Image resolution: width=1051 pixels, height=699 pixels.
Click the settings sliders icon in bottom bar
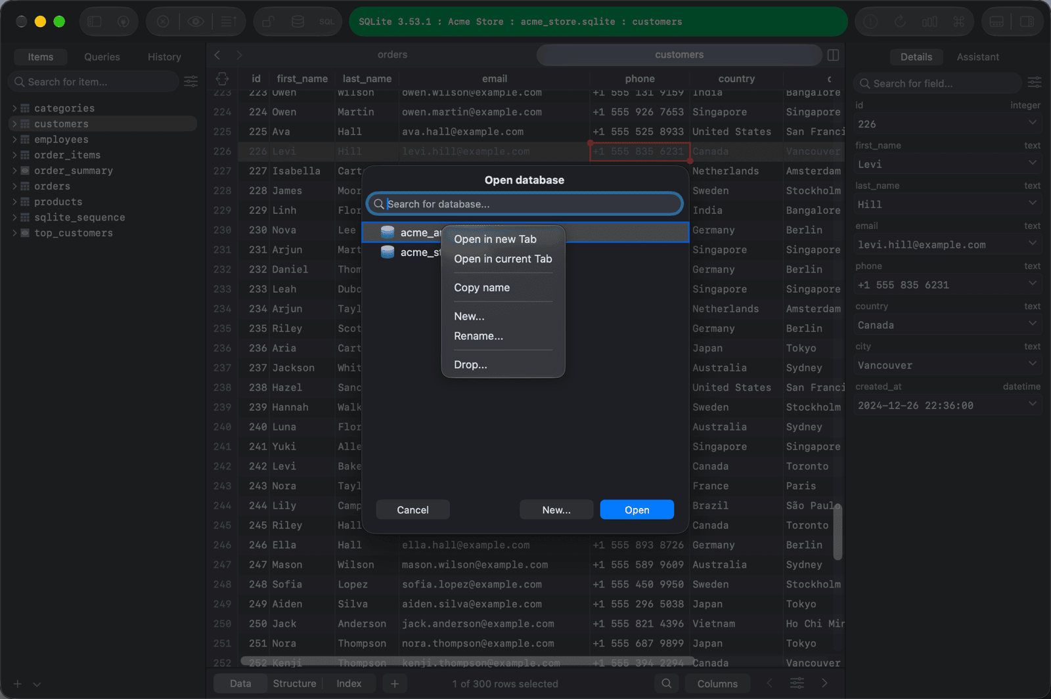click(x=797, y=683)
